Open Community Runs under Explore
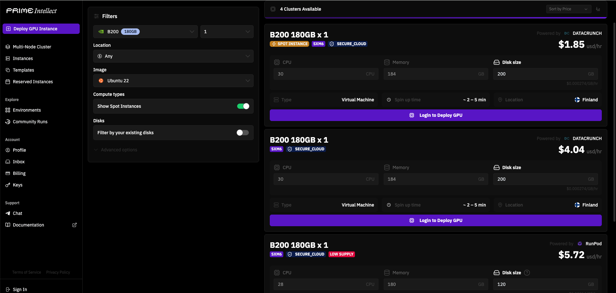 pyautogui.click(x=30, y=122)
